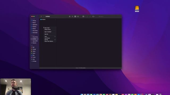The height and width of the screenshot is (95, 170).
Task: Select the VIDEOS folder in the column
Action: (x=48, y=20)
